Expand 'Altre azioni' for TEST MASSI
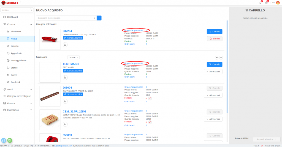Image resolution: width=282 pixels, height=147 pixels. pos(213,71)
